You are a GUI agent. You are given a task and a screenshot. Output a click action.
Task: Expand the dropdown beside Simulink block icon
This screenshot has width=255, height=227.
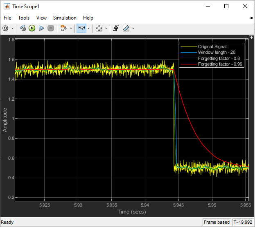click(71, 29)
